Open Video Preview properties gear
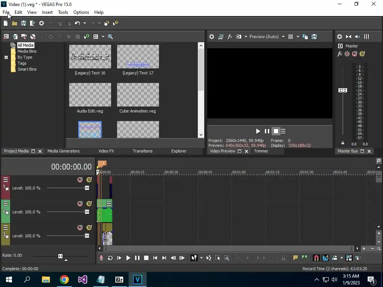 [212, 37]
